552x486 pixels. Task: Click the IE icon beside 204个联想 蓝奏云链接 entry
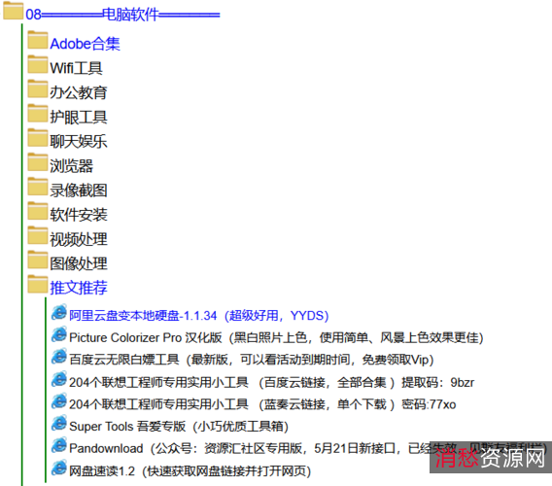click(x=58, y=401)
